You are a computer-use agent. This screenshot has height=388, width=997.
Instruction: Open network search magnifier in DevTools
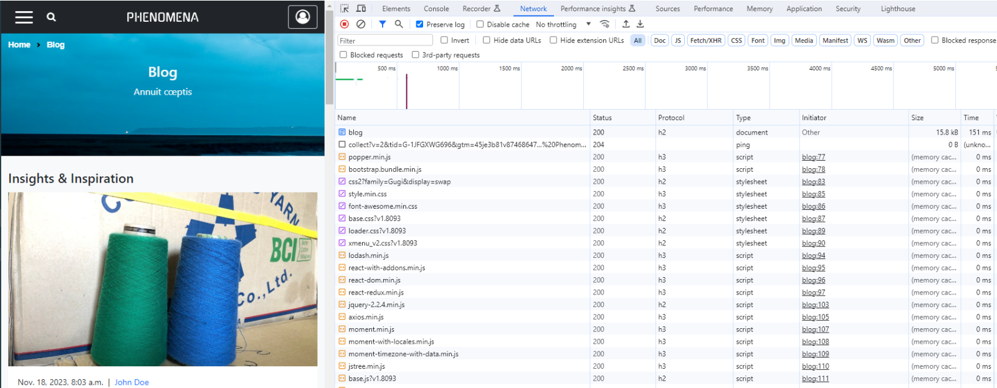[399, 24]
